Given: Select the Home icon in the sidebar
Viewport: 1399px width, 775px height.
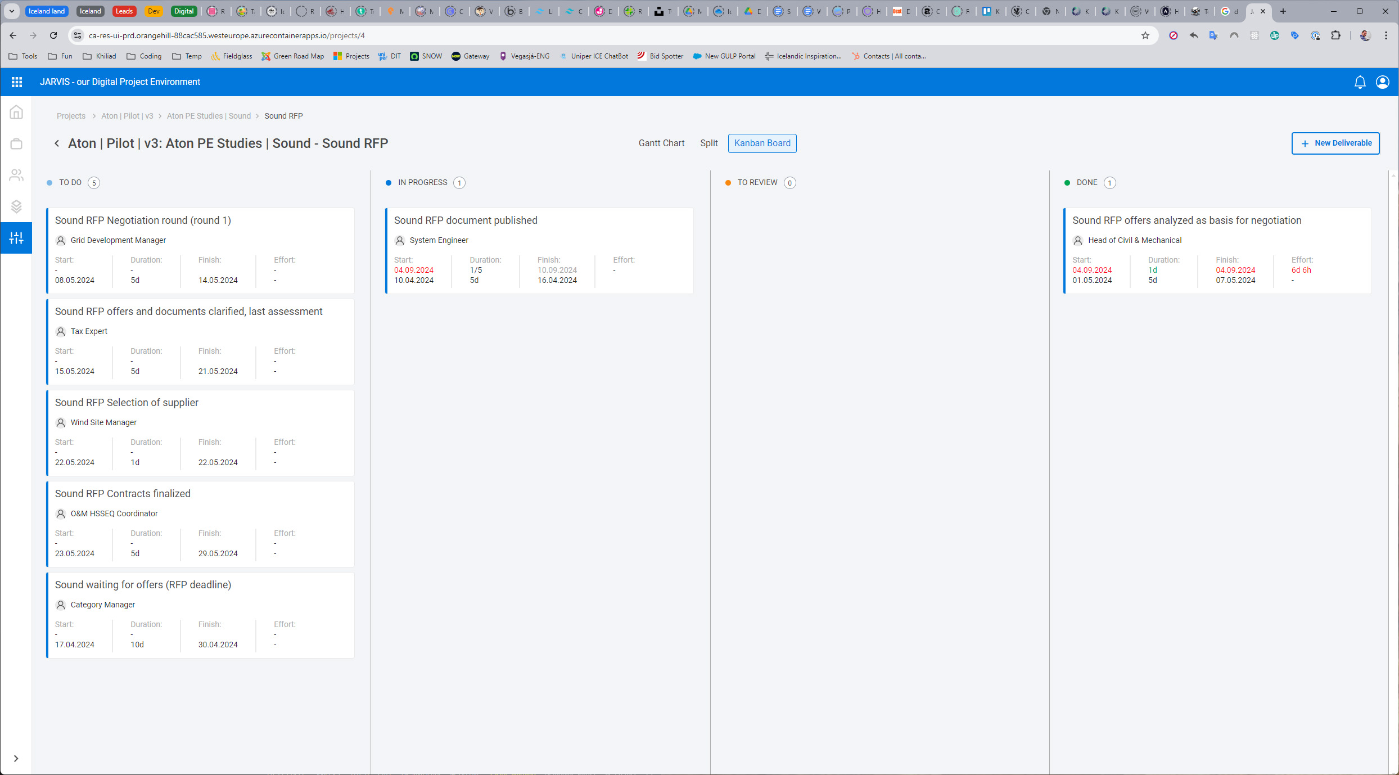Looking at the screenshot, I should [x=16, y=112].
